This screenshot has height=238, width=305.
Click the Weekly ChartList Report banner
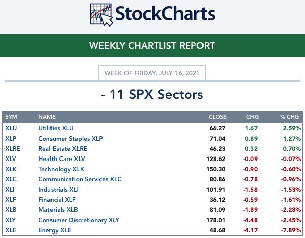152,46
